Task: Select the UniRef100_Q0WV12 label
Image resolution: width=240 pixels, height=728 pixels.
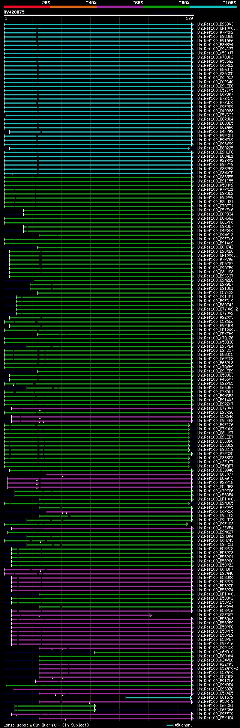Action: click(x=215, y=235)
